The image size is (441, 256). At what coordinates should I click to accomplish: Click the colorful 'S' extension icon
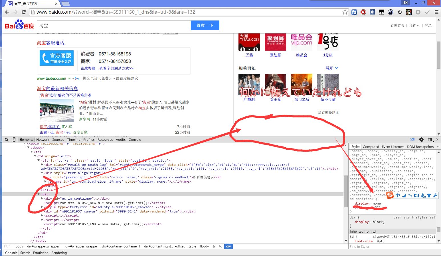click(409, 12)
